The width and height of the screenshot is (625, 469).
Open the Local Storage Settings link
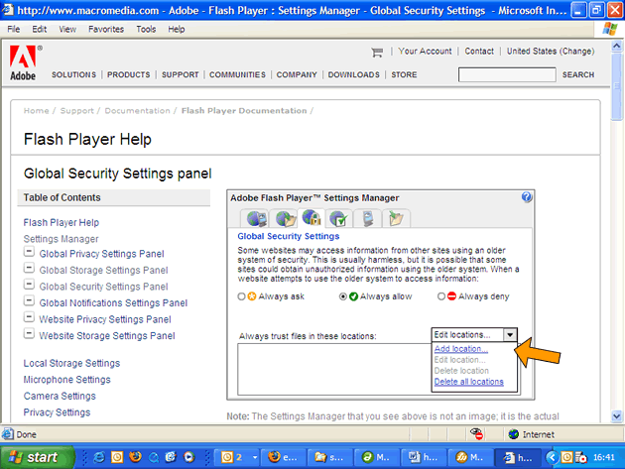pyautogui.click(x=71, y=364)
